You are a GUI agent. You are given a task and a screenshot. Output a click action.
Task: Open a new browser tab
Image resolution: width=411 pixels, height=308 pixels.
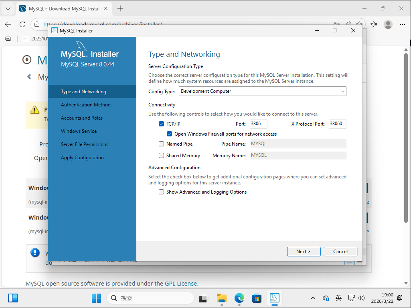pyautogui.click(x=120, y=9)
